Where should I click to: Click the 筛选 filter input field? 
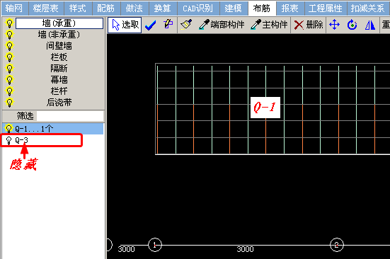tap(70, 116)
